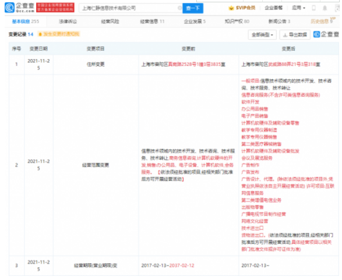Open the mobile phone icon in header
Viewport: 342px width, 280px height.
click(x=313, y=8)
